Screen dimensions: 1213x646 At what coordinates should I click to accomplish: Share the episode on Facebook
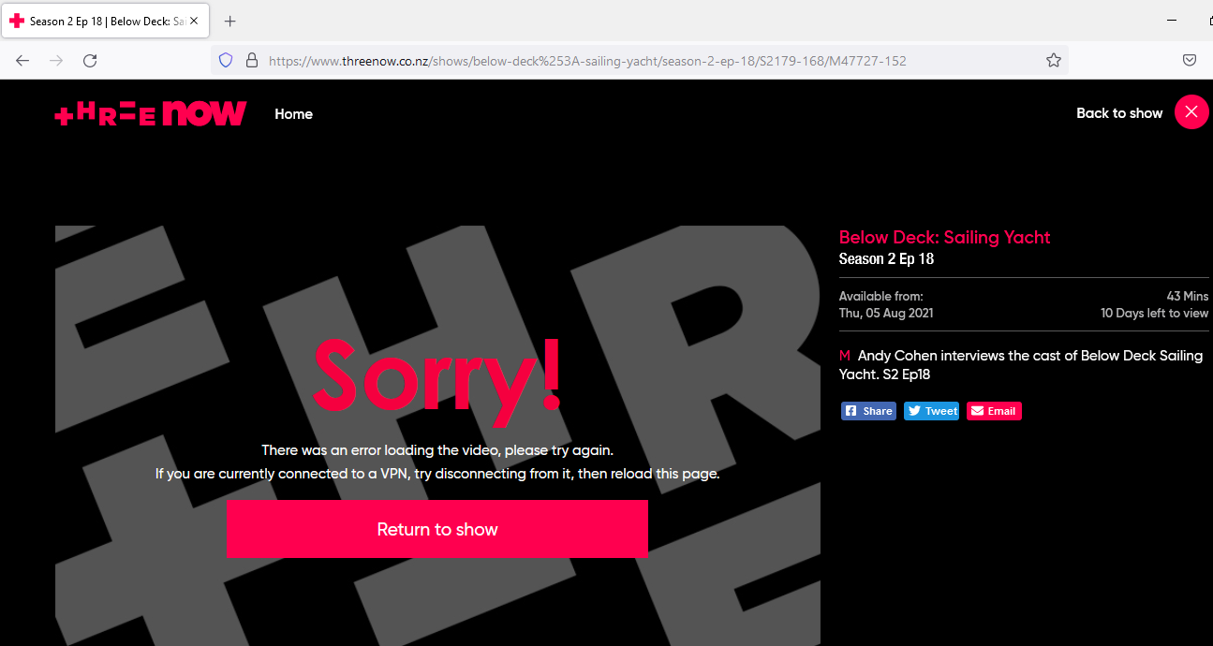pyautogui.click(x=868, y=411)
